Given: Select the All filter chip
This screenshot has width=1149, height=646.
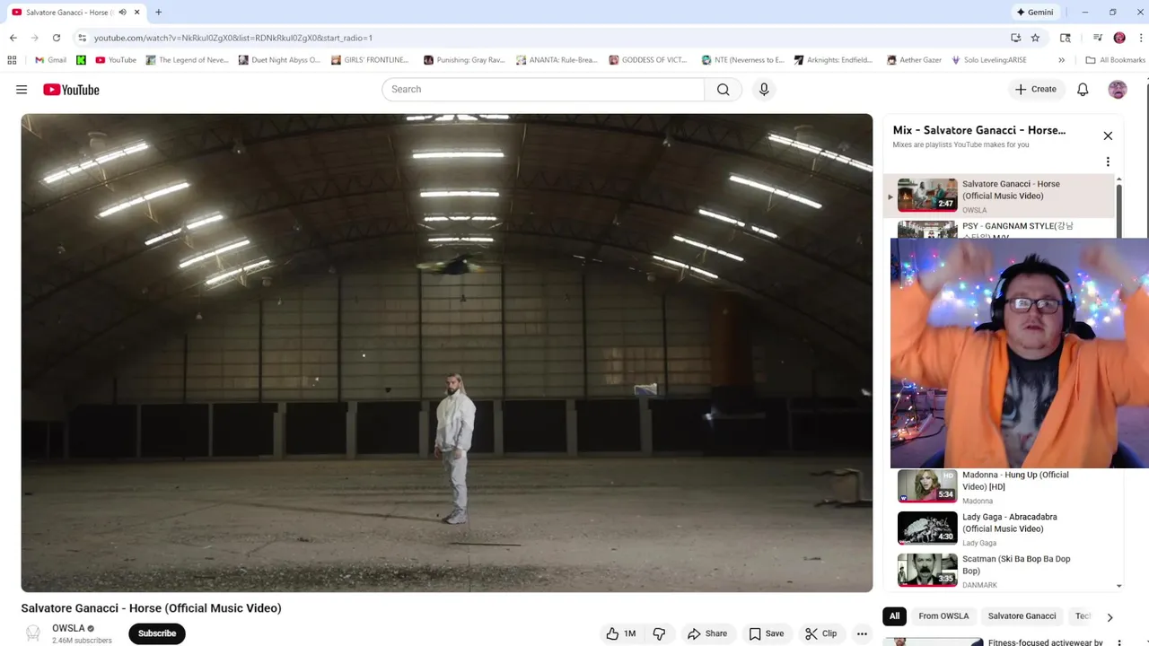Looking at the screenshot, I should tap(894, 615).
